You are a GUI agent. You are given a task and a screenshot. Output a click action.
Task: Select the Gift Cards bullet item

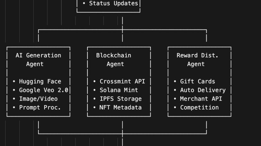[198, 81]
